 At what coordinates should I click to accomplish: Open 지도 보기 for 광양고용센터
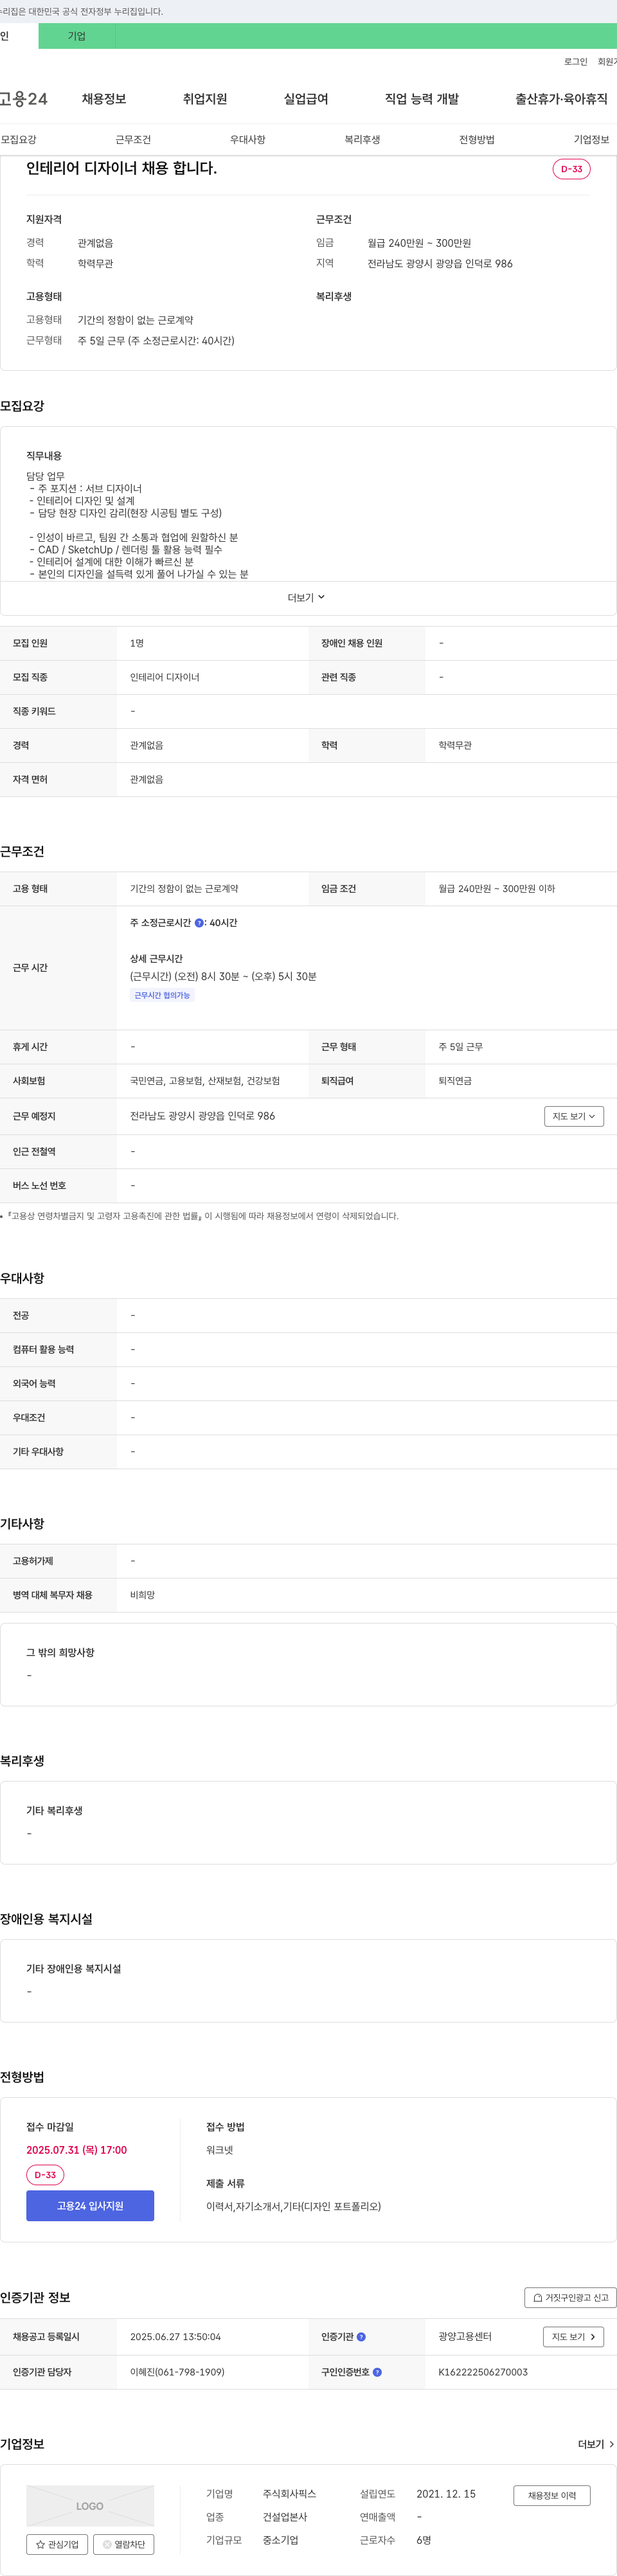(x=574, y=2337)
